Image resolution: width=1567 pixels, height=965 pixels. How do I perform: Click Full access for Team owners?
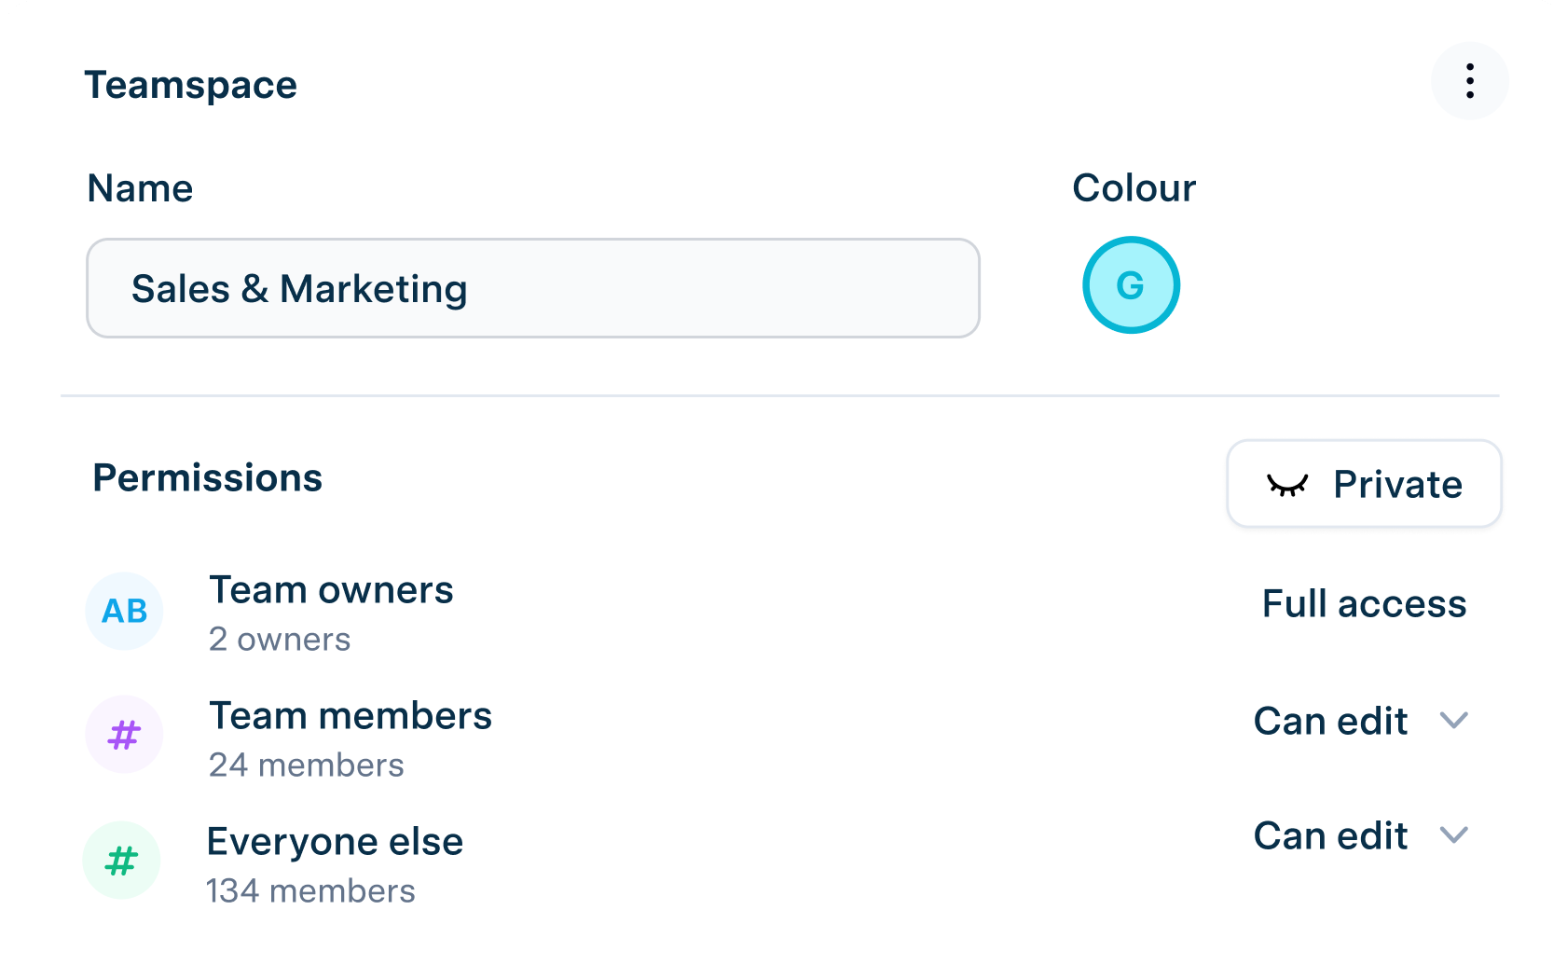click(x=1364, y=604)
